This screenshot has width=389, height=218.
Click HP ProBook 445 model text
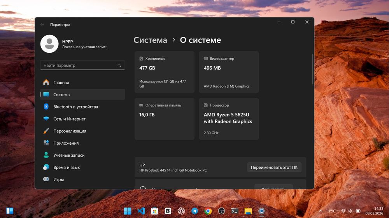click(x=173, y=170)
